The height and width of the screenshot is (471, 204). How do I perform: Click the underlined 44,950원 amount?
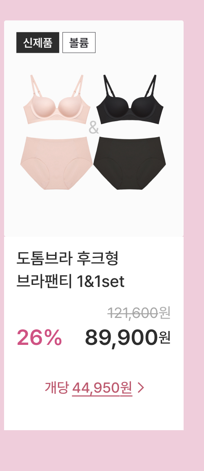(102, 388)
